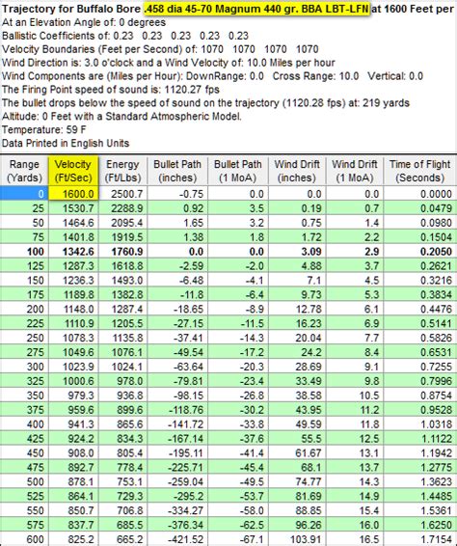Select bullet path value 1.38
This screenshot has width=457, height=546.
177,237
